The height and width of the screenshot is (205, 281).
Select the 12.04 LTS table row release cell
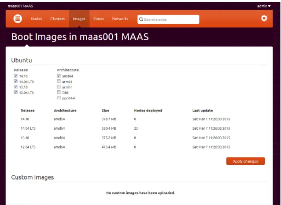tap(28, 147)
